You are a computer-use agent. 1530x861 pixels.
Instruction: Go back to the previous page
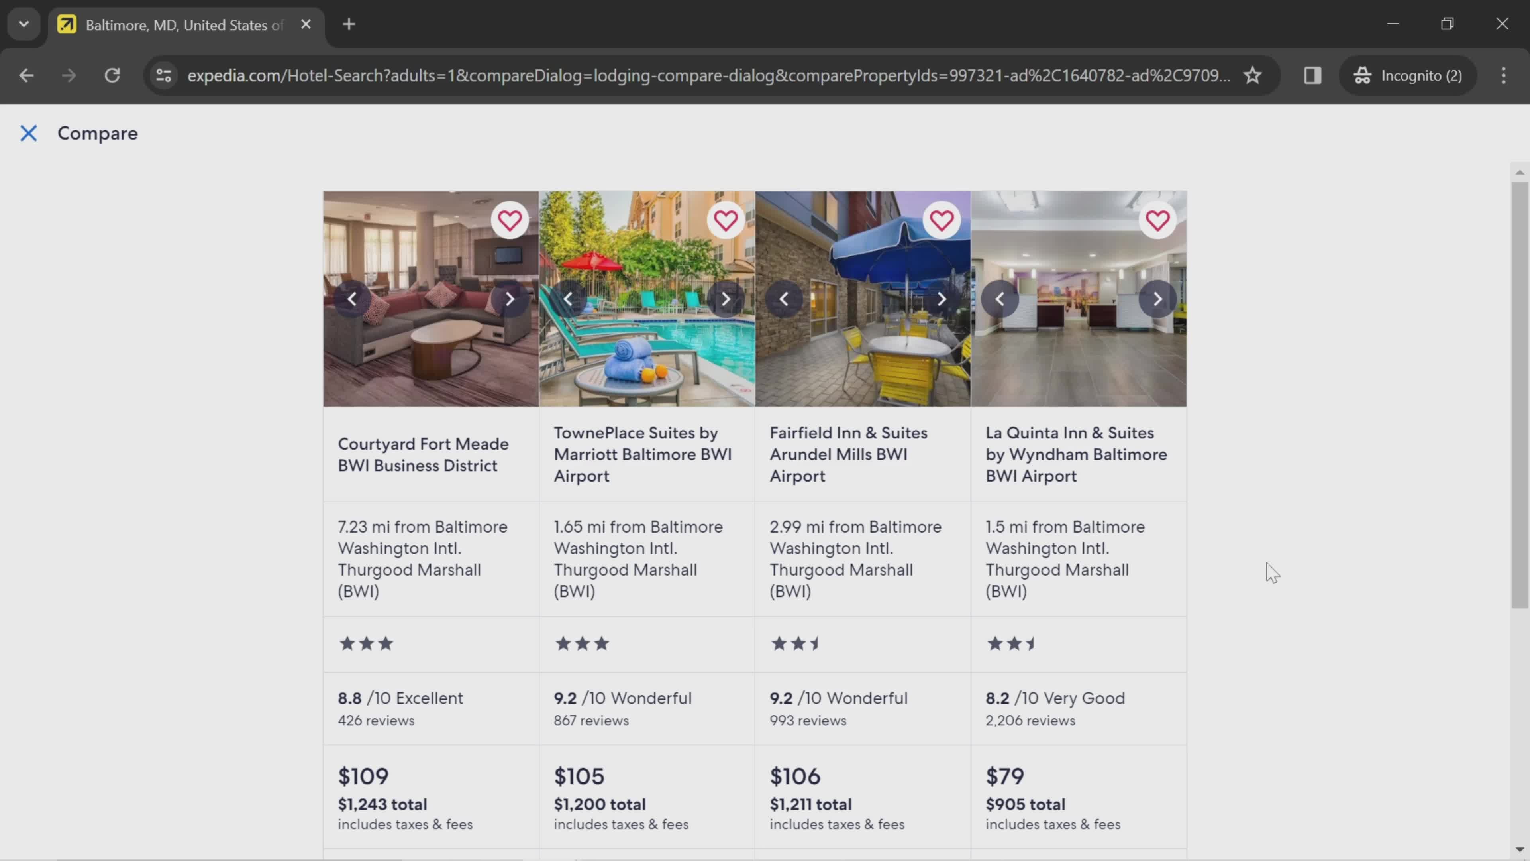26,75
